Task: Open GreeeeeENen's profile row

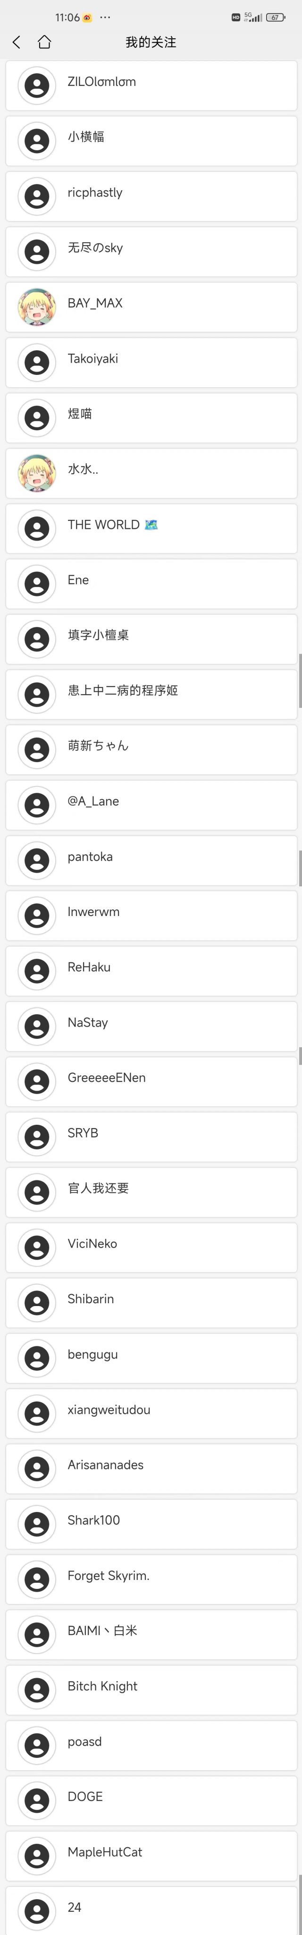Action: click(x=151, y=1081)
